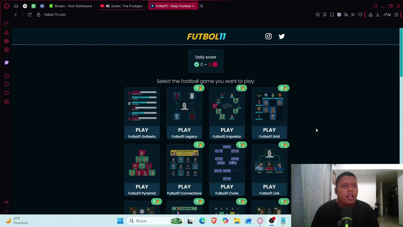This screenshot has height=227, width=403.
Task: Open a new browser tab
Action: pyautogui.click(x=201, y=6)
